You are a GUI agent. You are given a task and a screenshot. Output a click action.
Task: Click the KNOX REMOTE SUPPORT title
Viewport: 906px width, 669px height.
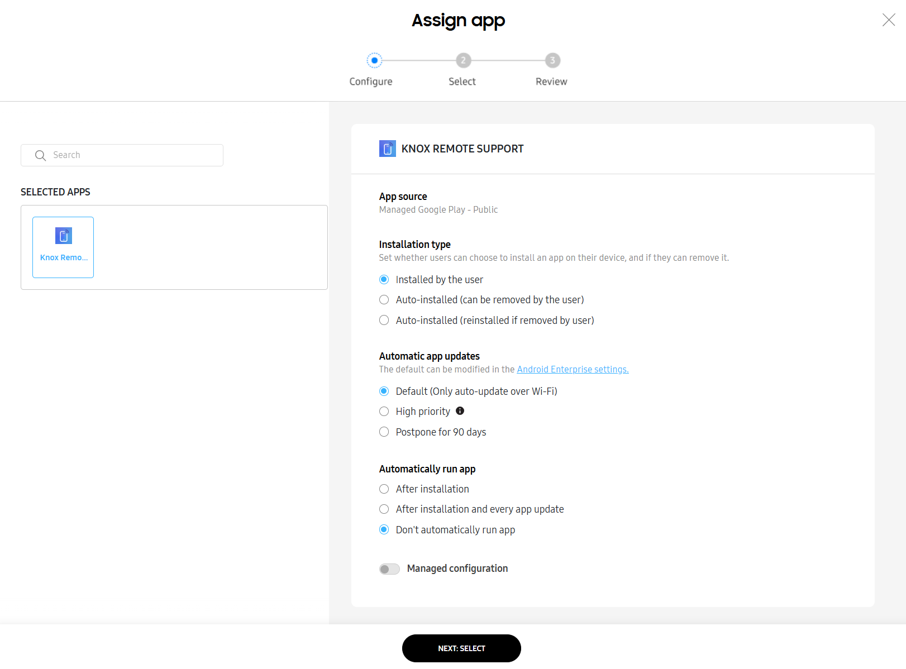[x=462, y=149]
